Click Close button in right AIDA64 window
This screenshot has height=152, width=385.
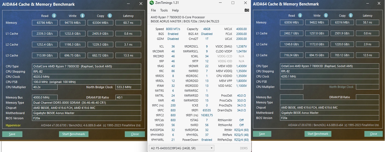tap(374, 134)
